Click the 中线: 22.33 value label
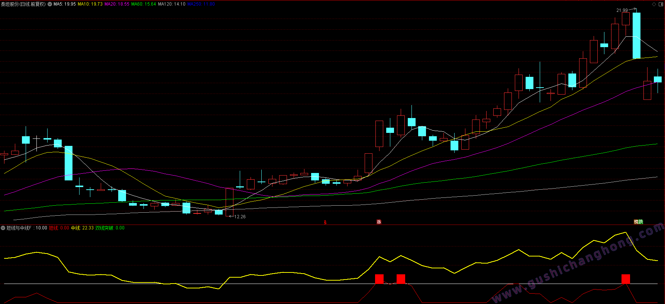Image resolution: width=665 pixels, height=304 pixels. (x=83, y=228)
